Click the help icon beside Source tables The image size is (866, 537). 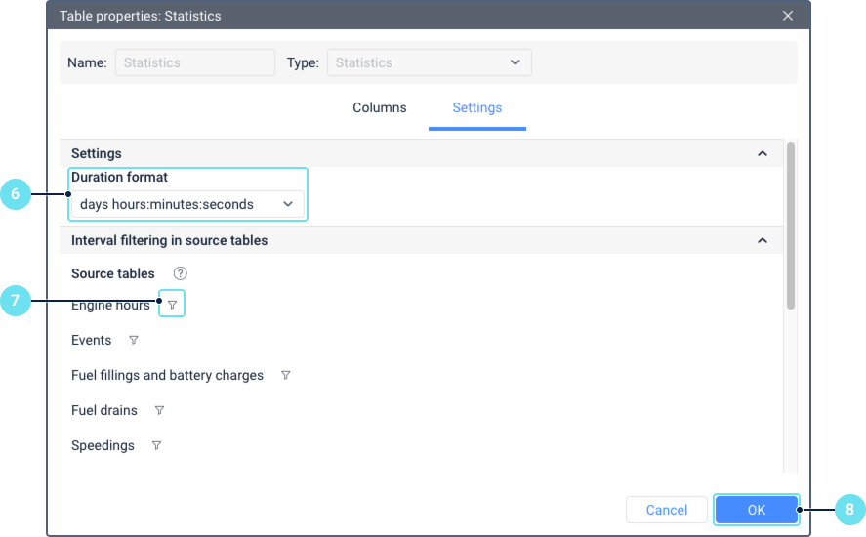tap(180, 273)
